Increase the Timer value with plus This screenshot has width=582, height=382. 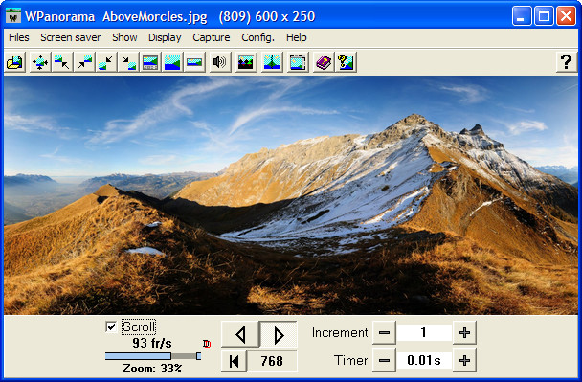(x=464, y=360)
